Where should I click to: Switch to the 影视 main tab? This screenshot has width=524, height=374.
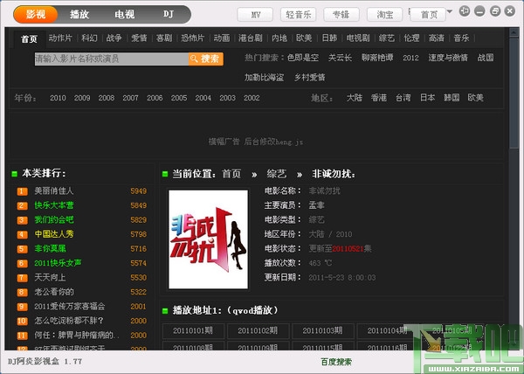[x=36, y=14]
